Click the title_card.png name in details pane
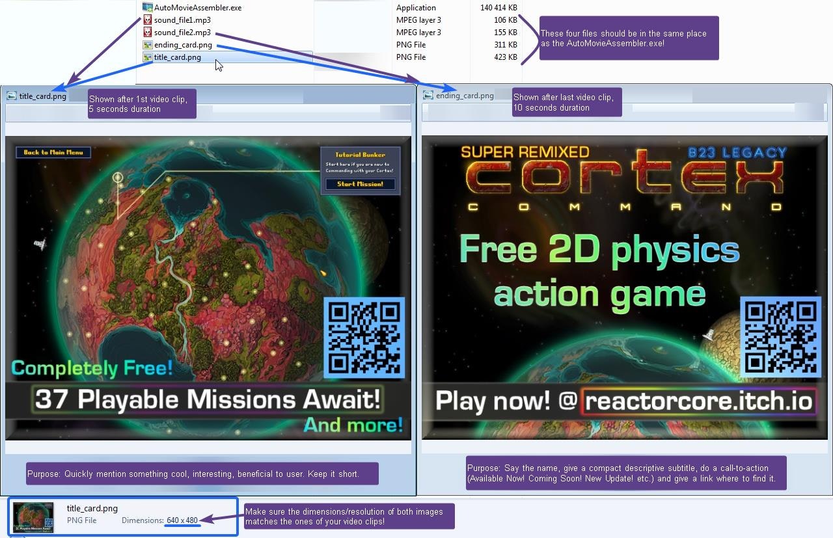Screen dimensions: 833x538 [92, 509]
